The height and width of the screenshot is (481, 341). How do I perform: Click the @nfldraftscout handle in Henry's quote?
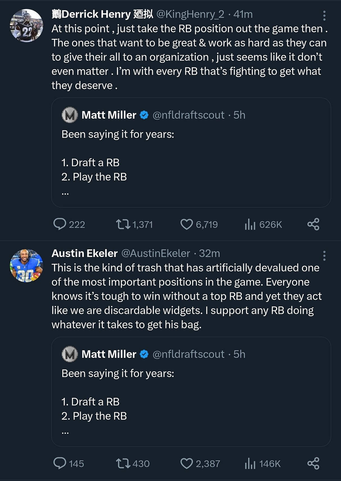(x=188, y=115)
